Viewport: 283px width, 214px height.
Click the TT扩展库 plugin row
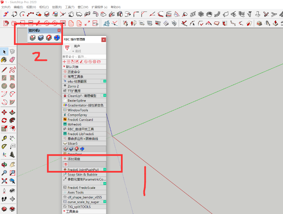pyautogui.click(x=84, y=91)
